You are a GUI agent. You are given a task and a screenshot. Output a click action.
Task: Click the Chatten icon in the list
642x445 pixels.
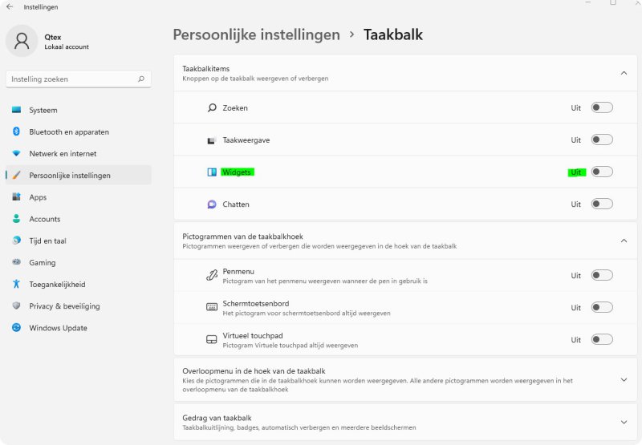point(212,204)
